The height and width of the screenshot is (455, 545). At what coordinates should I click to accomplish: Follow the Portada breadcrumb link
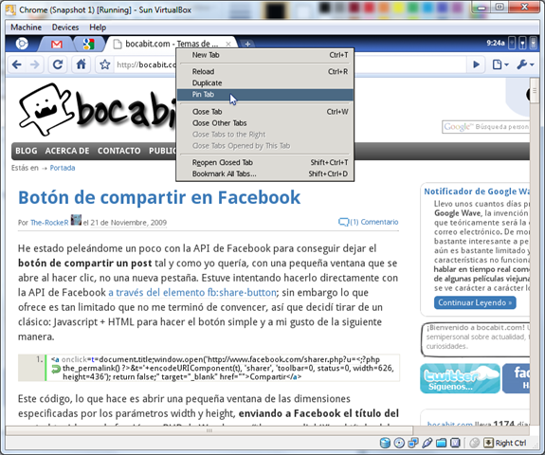click(63, 168)
